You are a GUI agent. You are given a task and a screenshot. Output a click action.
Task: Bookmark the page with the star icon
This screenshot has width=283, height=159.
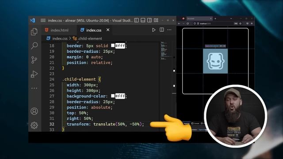240,23
